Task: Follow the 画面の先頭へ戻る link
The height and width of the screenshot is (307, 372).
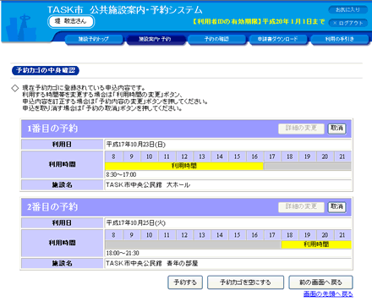Action: 328,293
